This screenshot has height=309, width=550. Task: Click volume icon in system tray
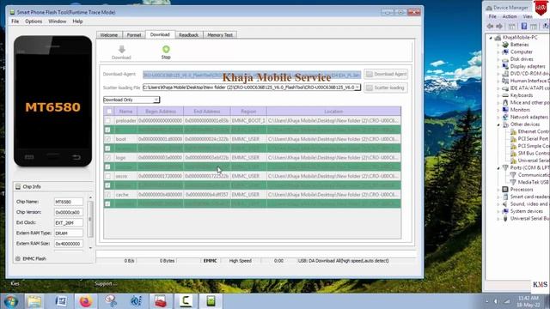[496, 301]
